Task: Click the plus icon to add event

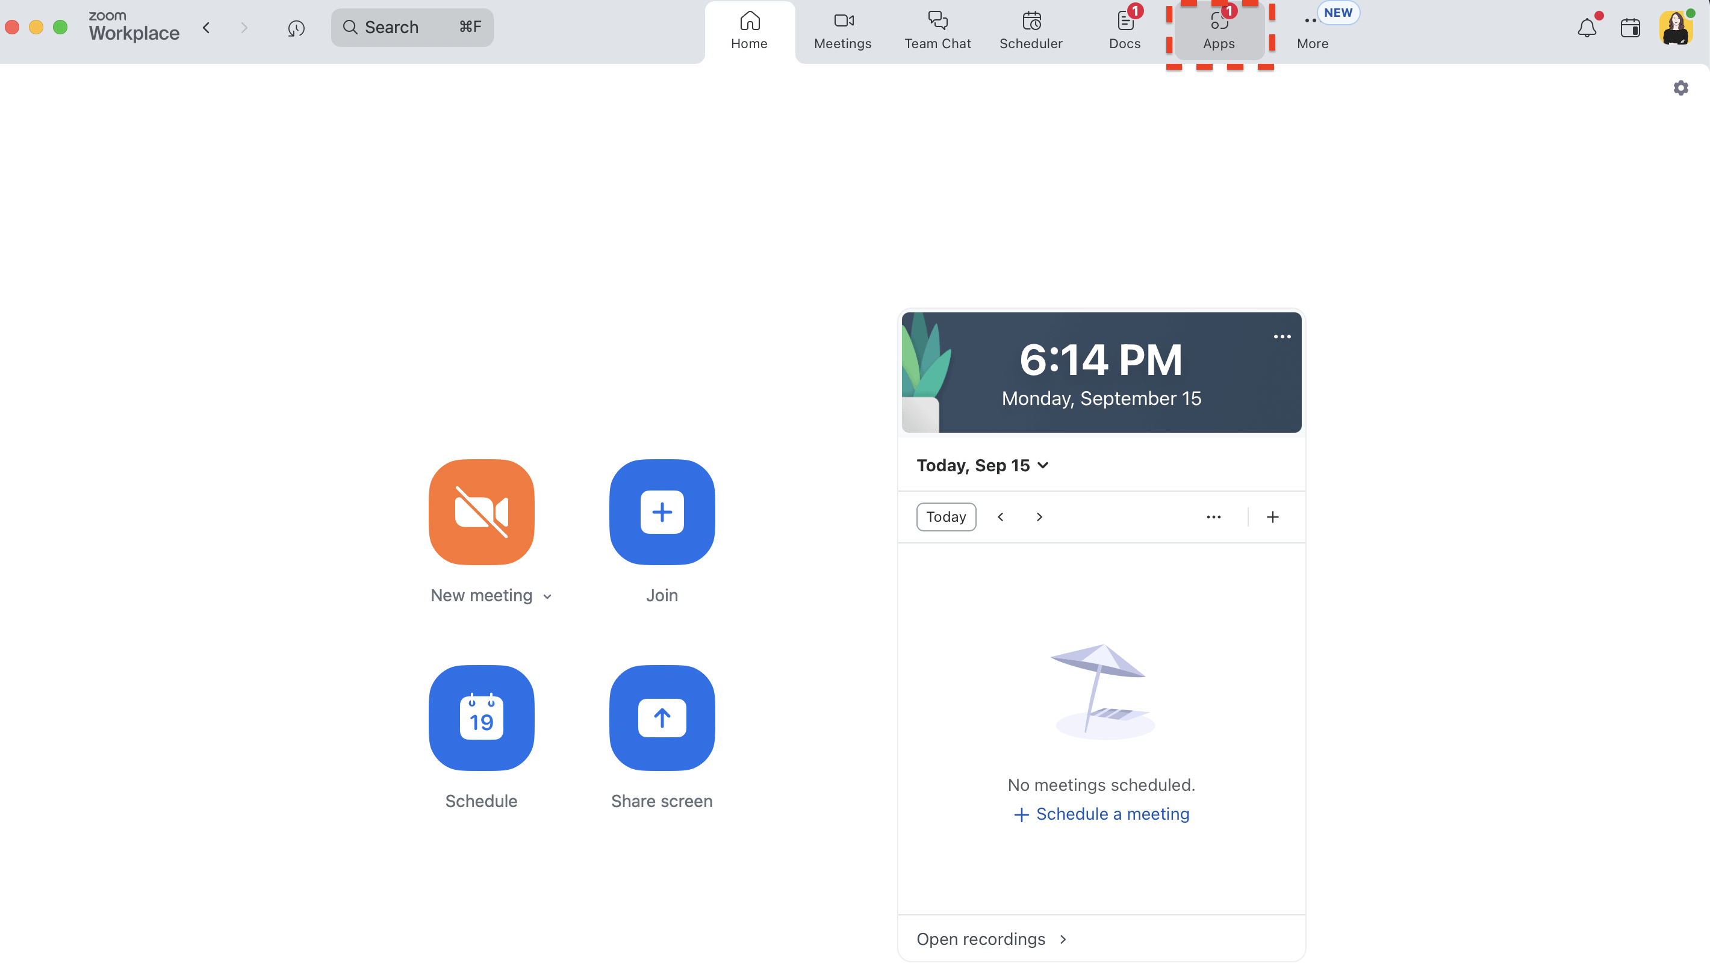Action: [x=1272, y=516]
